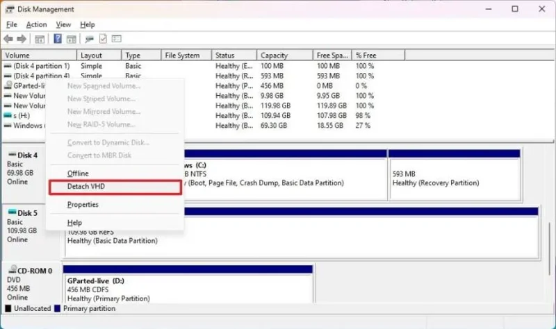The height and width of the screenshot is (329, 556).
Task: Click the black Unallocated legend swatch
Action: [x=8, y=308]
